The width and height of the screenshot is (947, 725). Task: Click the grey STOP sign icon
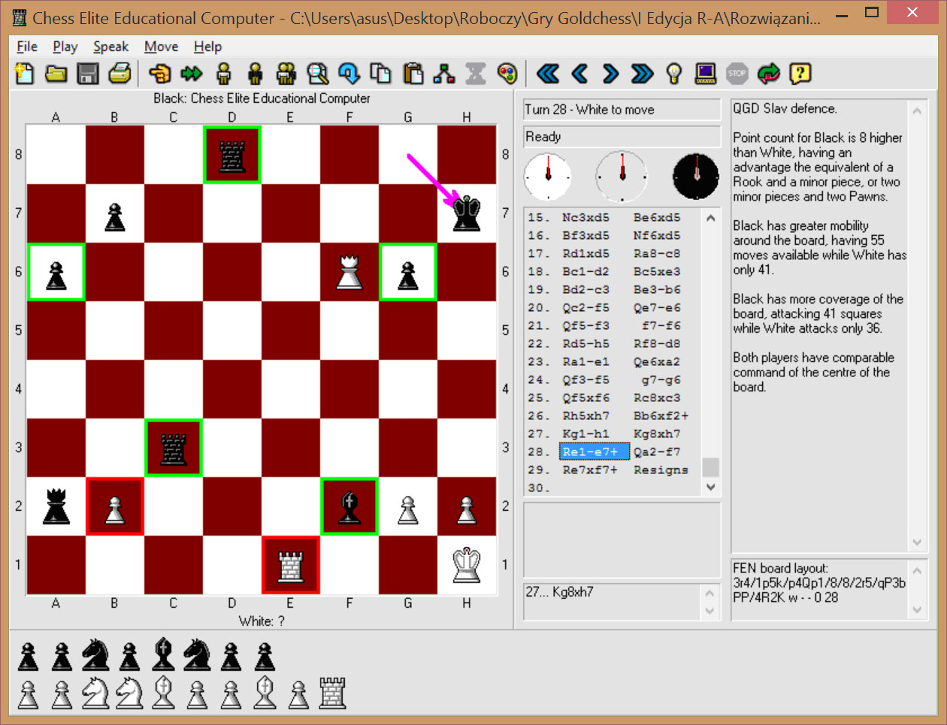tap(737, 74)
